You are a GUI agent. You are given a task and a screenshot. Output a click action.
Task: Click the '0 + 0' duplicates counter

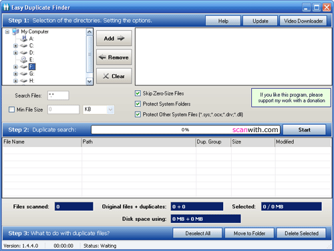[197, 206]
